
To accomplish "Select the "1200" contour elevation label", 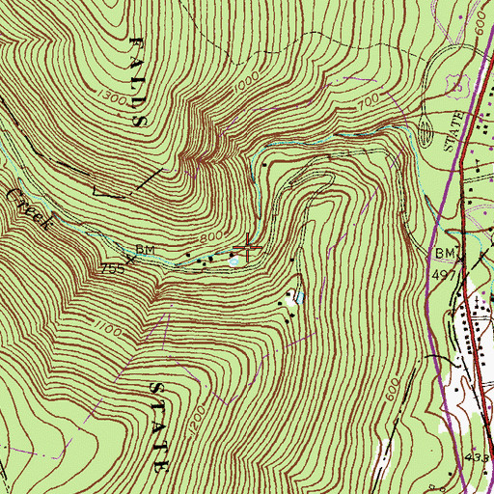I will pos(198,421).
